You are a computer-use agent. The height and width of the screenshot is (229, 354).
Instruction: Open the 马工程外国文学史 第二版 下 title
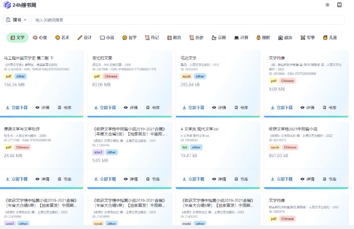coord(29,58)
